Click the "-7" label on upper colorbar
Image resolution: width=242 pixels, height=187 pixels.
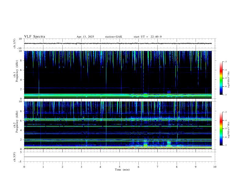point(225,95)
